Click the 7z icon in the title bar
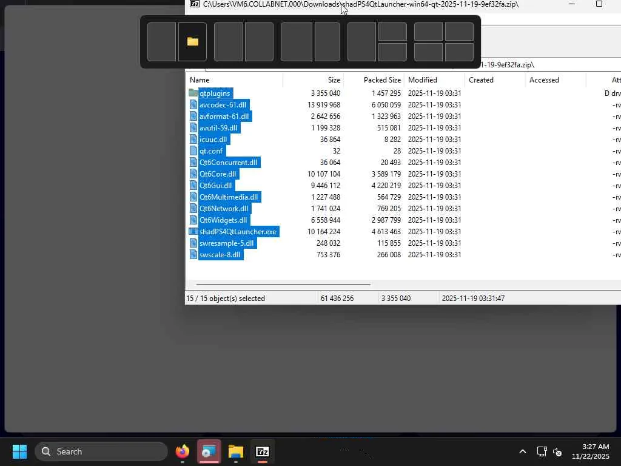This screenshot has height=466, width=621. [x=195, y=4]
